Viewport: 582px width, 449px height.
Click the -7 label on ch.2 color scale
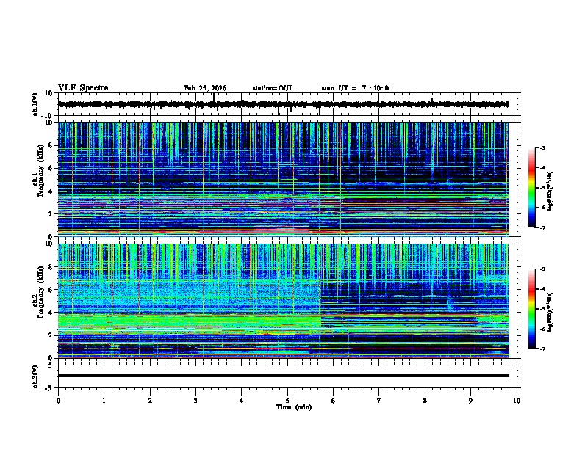click(x=542, y=348)
